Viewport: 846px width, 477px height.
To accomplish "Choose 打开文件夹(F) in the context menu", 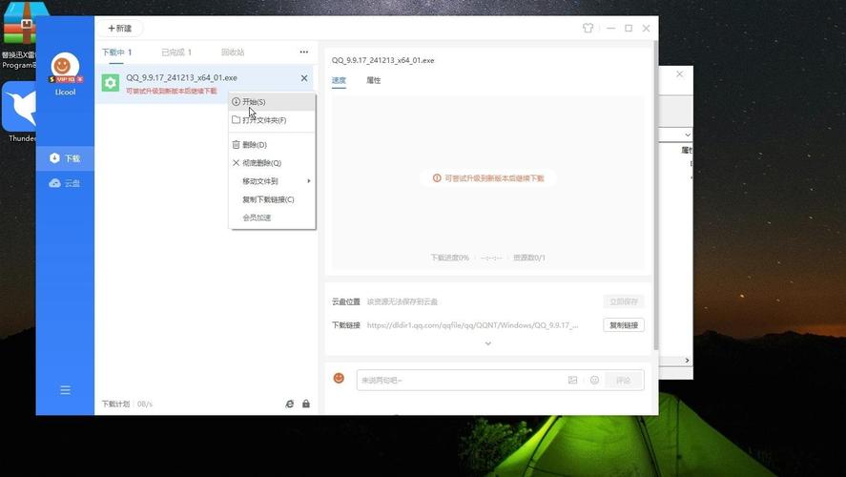I will coord(272,120).
